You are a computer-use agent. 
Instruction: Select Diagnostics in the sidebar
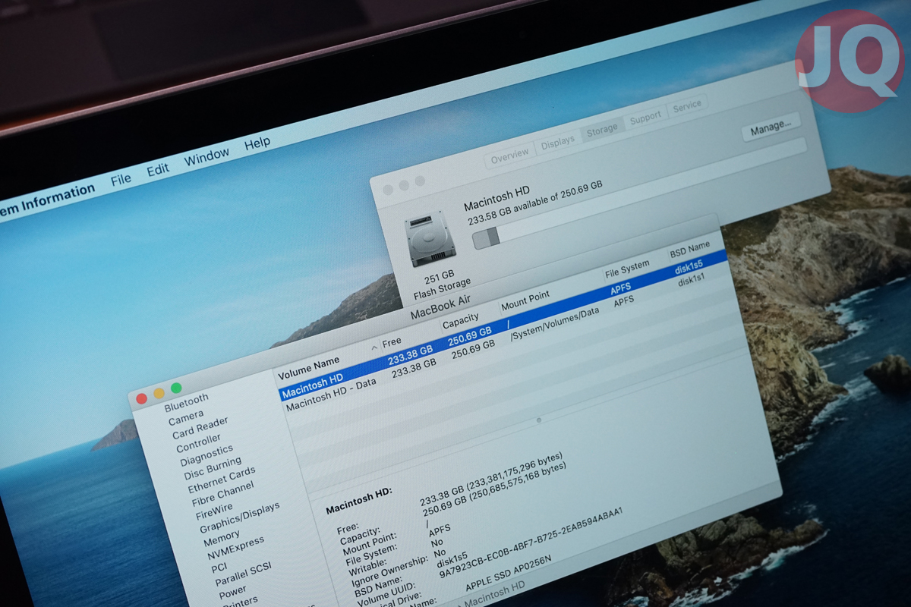(x=206, y=455)
